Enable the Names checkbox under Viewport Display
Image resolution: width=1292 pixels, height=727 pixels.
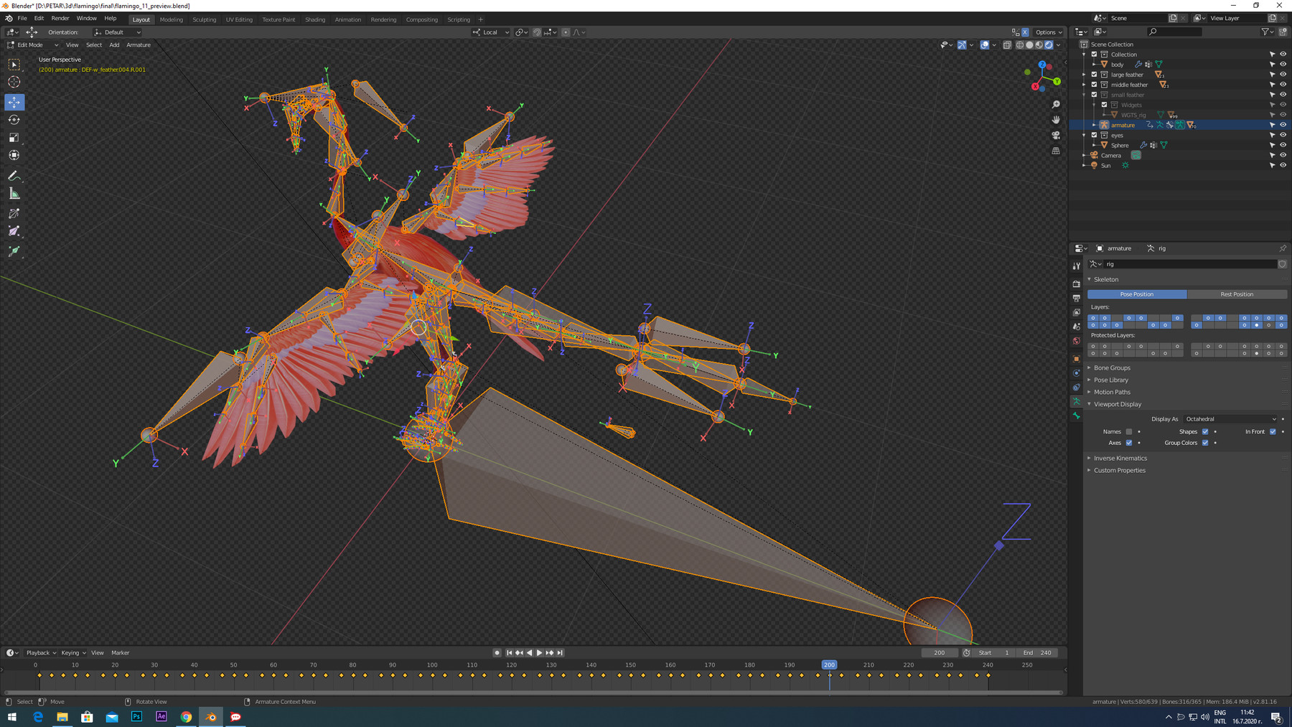[x=1129, y=431]
